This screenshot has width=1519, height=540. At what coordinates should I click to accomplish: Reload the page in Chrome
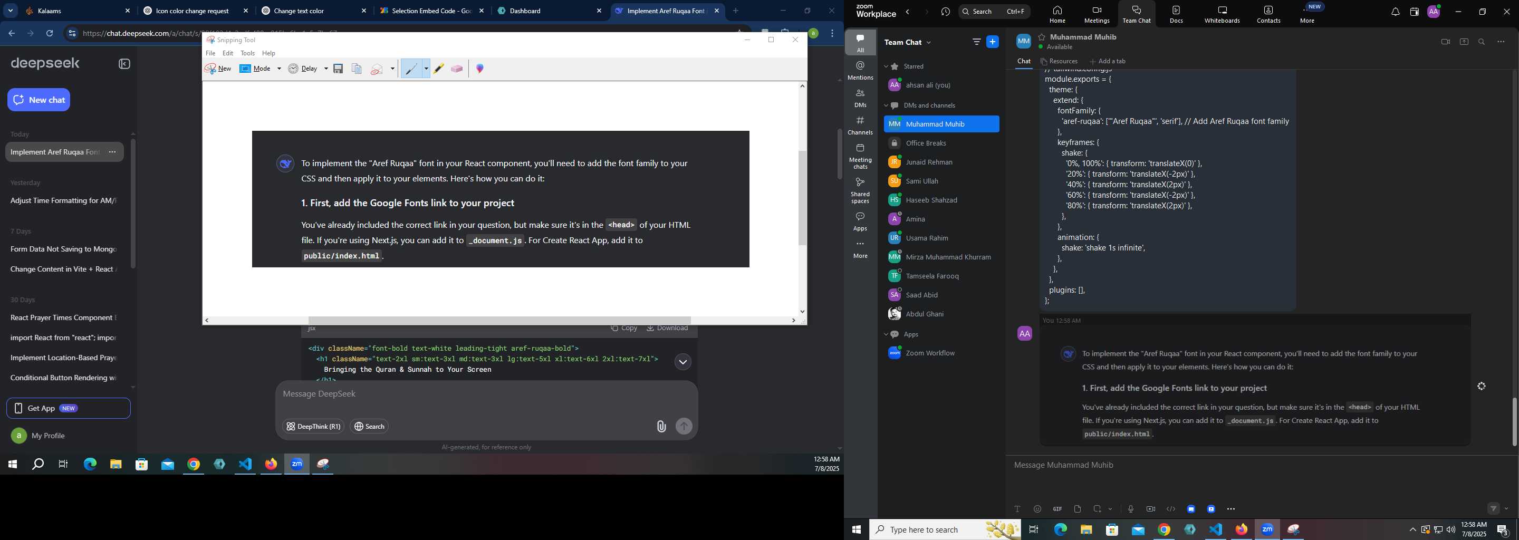(x=50, y=34)
